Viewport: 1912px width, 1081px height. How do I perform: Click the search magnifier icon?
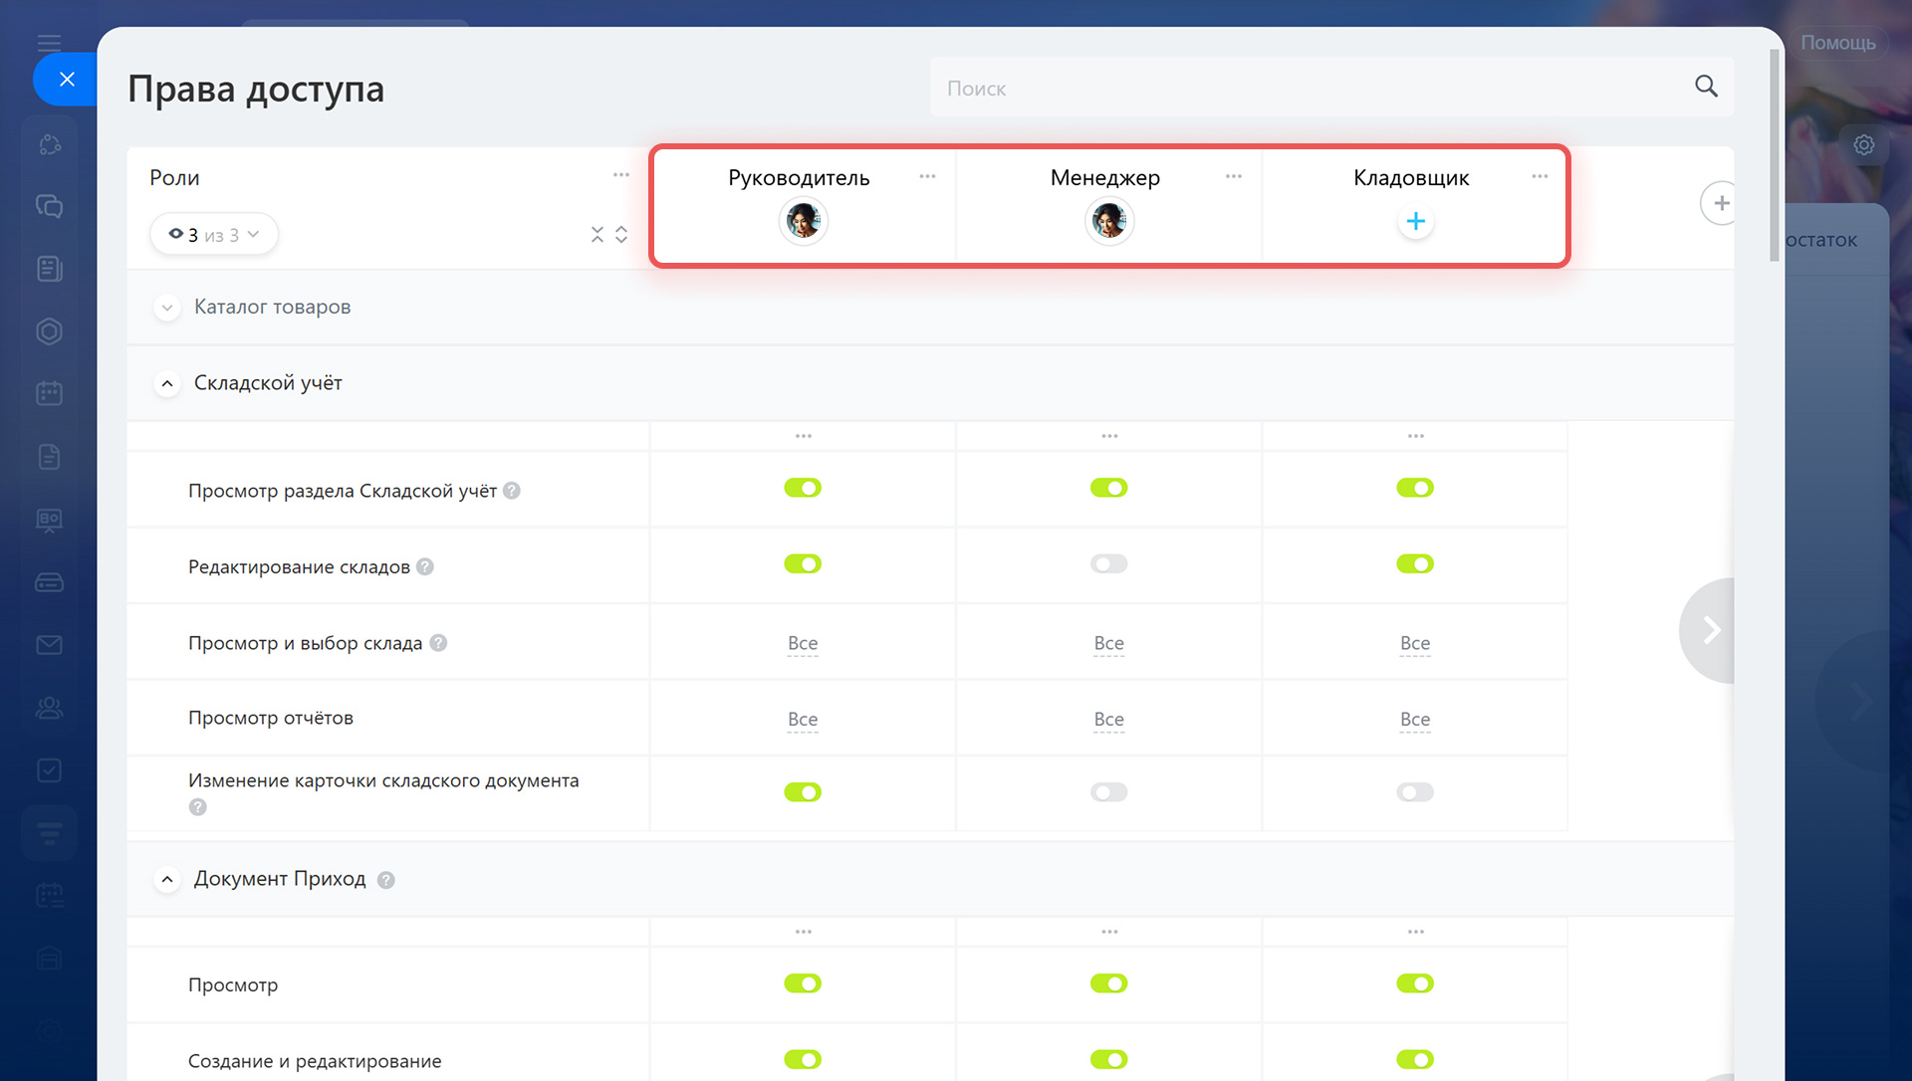coord(1706,87)
